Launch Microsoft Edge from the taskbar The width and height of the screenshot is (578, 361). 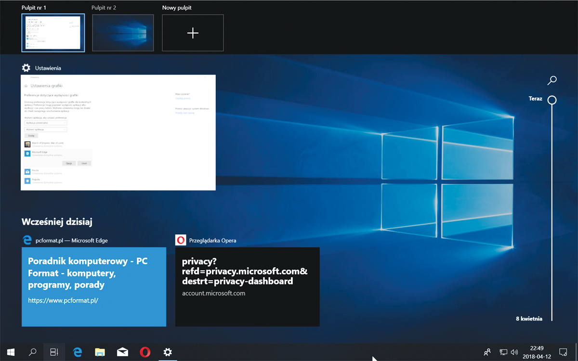(78, 352)
